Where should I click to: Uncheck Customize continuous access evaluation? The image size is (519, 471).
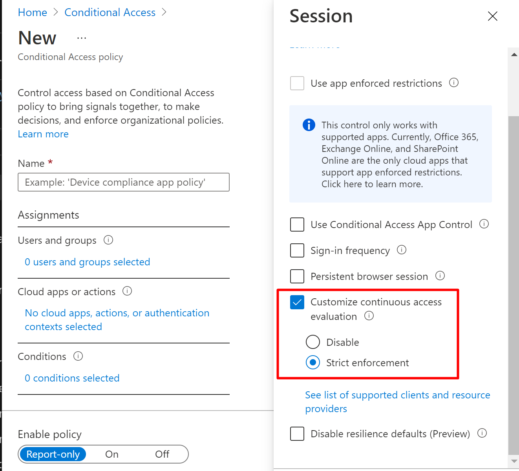point(297,302)
